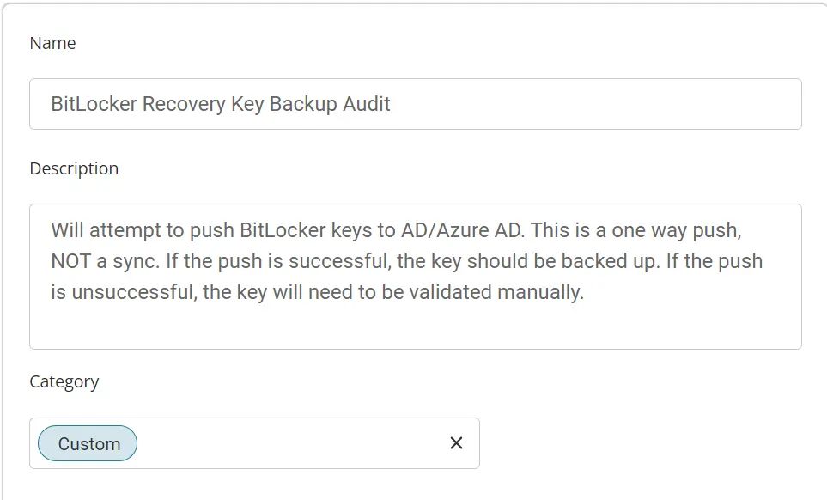Click the AD/Azure AD text in Description

coord(463,230)
